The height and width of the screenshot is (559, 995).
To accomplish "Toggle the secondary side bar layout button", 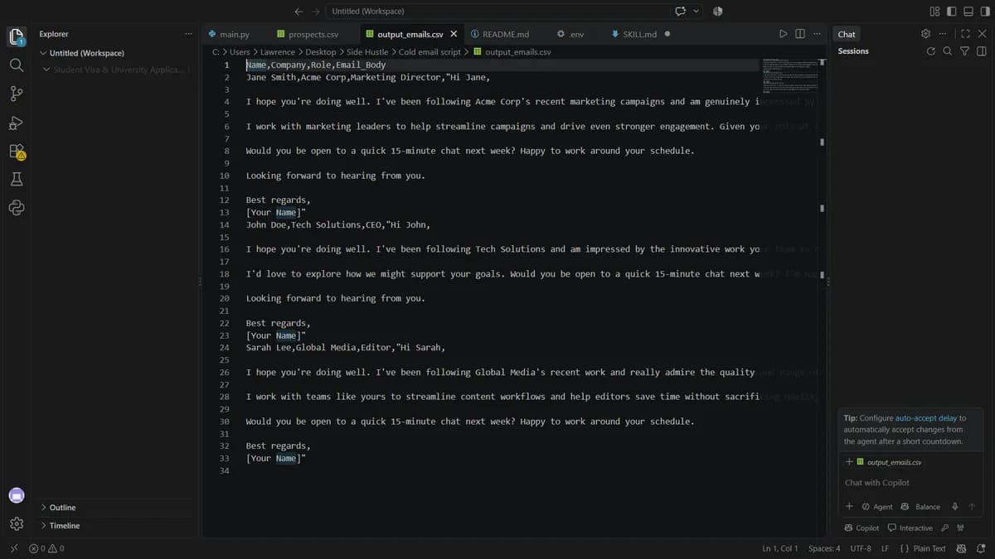I will coord(983,12).
